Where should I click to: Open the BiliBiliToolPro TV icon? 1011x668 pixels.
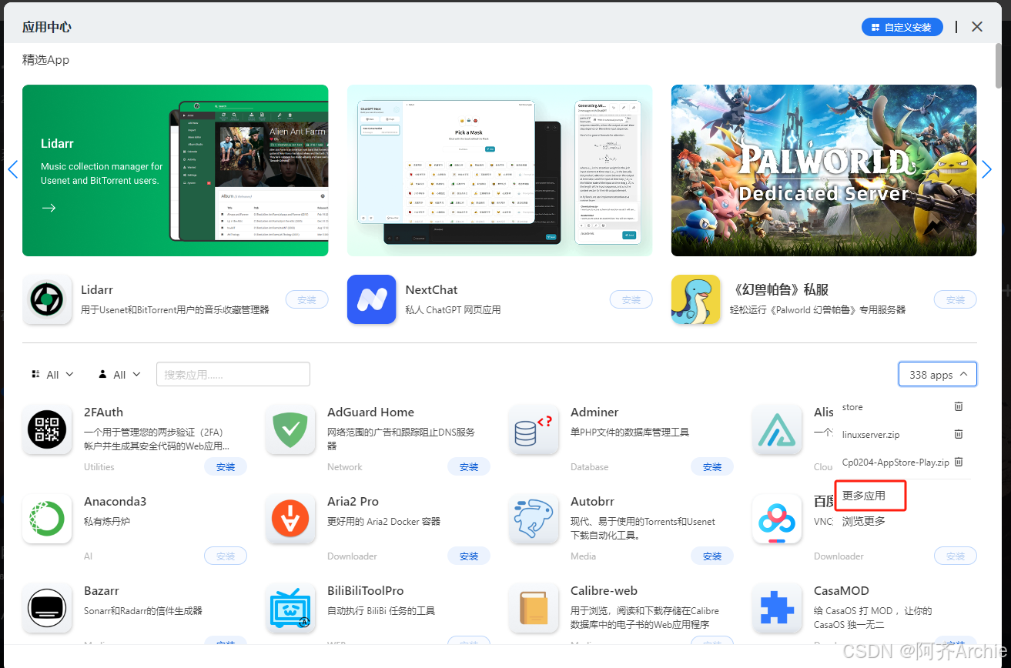(290, 608)
